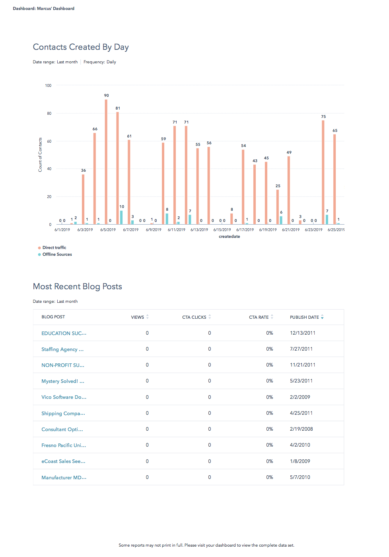Image resolution: width=389 pixels, height=557 pixels.
Task: Click the CTA Clicks sort icon
Action: pyautogui.click(x=210, y=317)
